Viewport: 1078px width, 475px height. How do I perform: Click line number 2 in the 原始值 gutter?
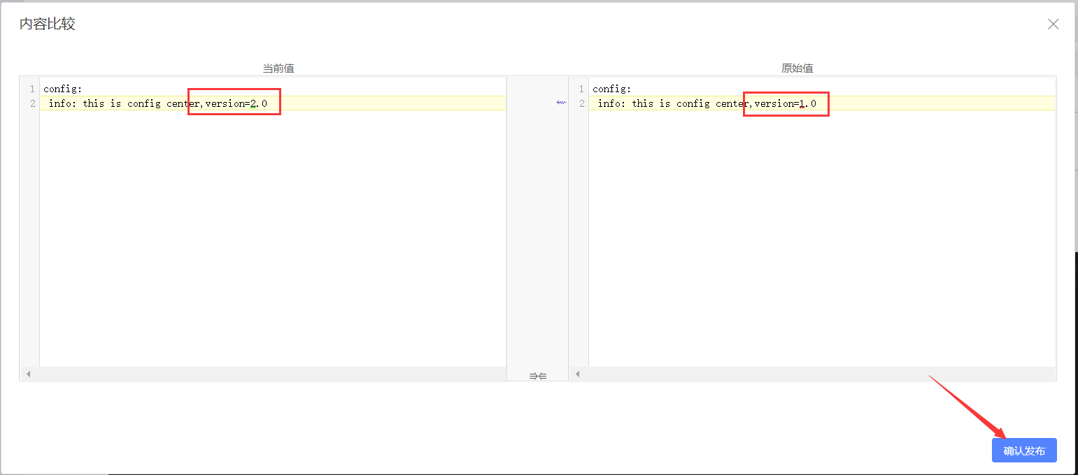point(581,103)
